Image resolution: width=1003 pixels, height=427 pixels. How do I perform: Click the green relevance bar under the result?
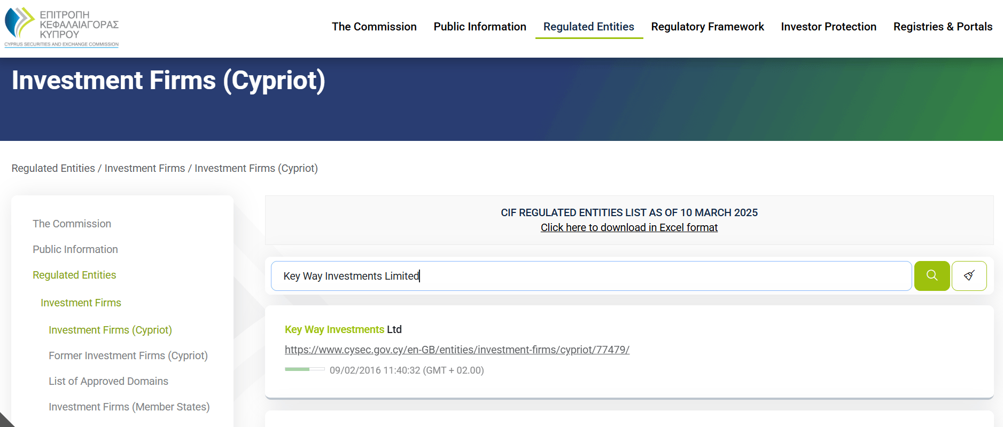click(305, 369)
